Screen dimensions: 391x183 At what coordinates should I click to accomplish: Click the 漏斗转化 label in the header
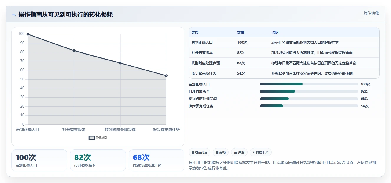pyautogui.click(x=371, y=13)
